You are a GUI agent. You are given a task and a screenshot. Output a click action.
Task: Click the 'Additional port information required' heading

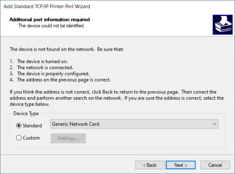[49, 20]
